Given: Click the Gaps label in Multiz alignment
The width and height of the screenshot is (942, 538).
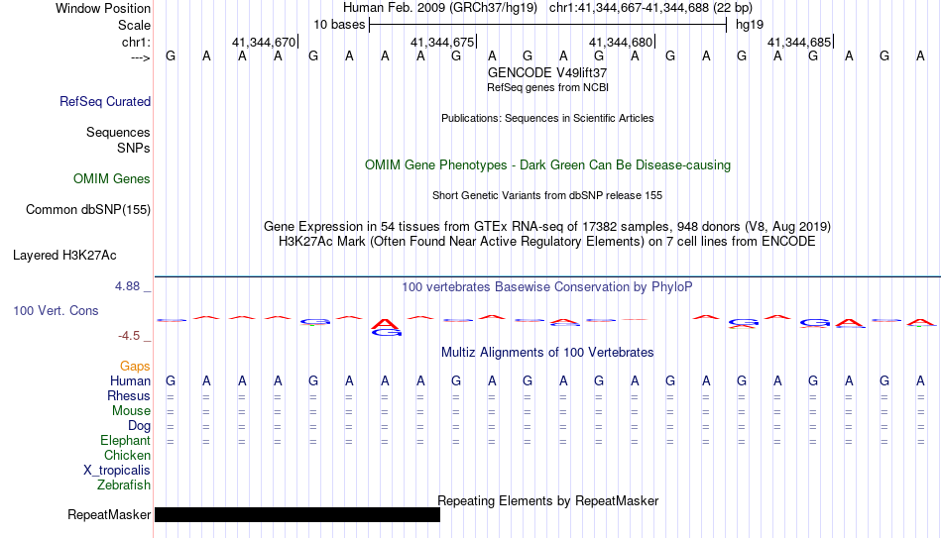Looking at the screenshot, I should click(135, 366).
